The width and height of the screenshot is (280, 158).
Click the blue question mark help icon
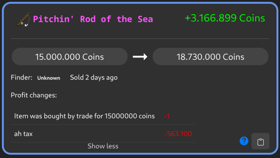tap(244, 141)
